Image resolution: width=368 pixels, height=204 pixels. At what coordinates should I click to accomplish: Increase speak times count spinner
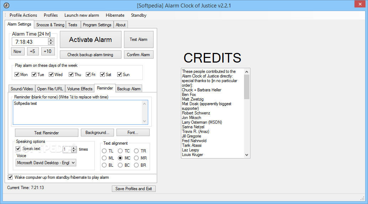click(x=74, y=148)
